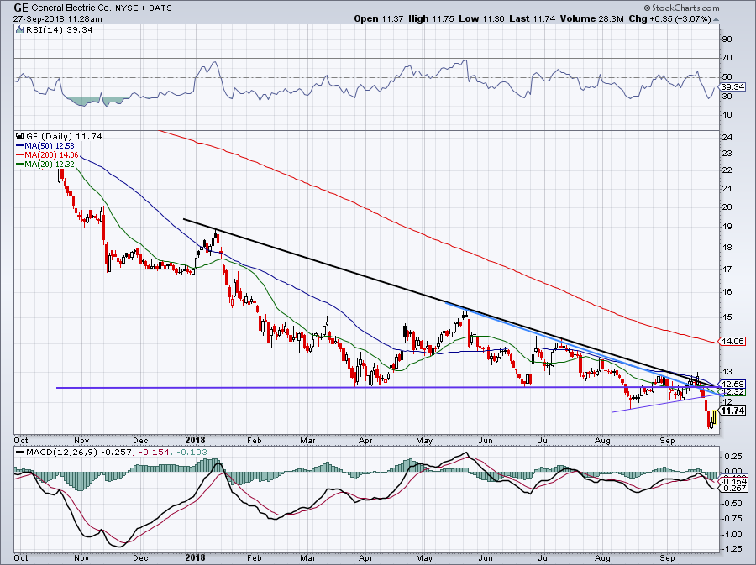Click the May label under price chart

pyautogui.click(x=424, y=440)
